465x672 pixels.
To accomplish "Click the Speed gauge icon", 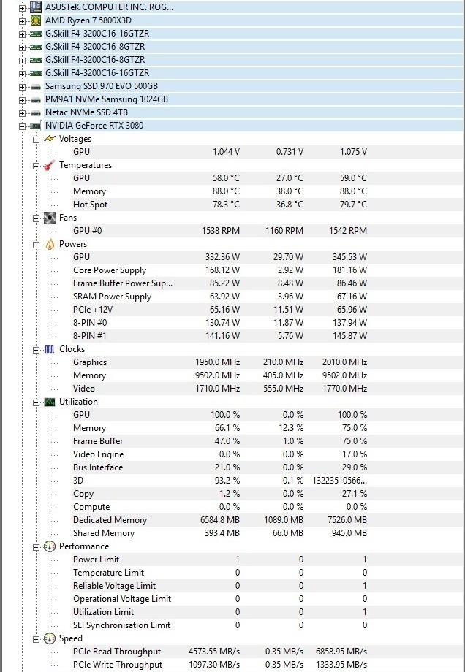I will (50, 638).
